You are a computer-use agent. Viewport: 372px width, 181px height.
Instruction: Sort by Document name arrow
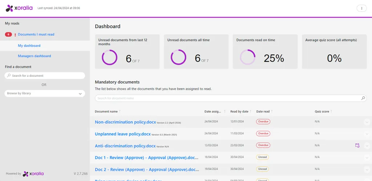(120, 111)
